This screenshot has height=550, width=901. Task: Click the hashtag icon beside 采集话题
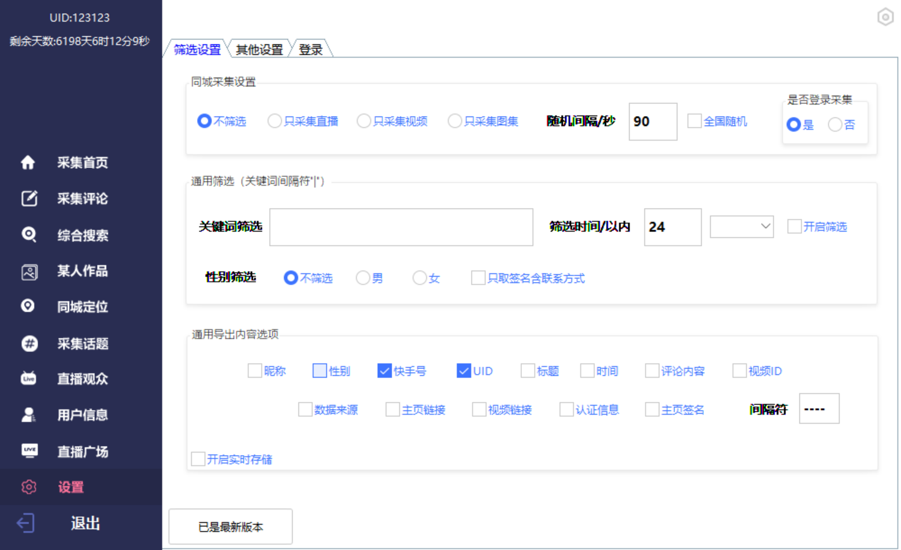29,343
